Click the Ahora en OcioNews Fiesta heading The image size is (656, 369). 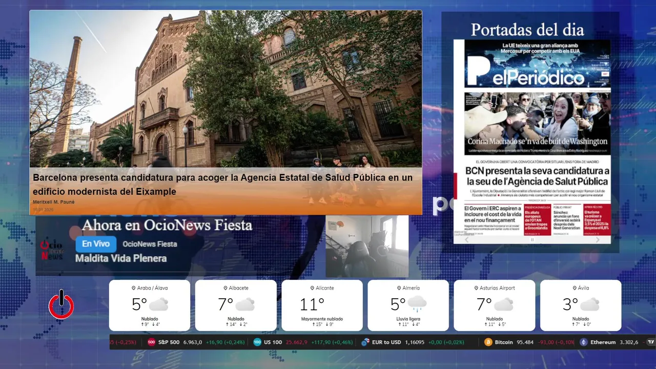pos(167,225)
